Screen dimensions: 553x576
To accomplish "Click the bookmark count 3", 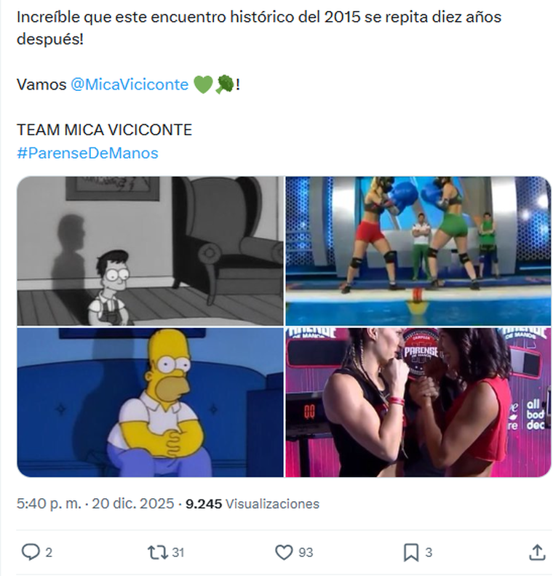I will (x=429, y=552).
